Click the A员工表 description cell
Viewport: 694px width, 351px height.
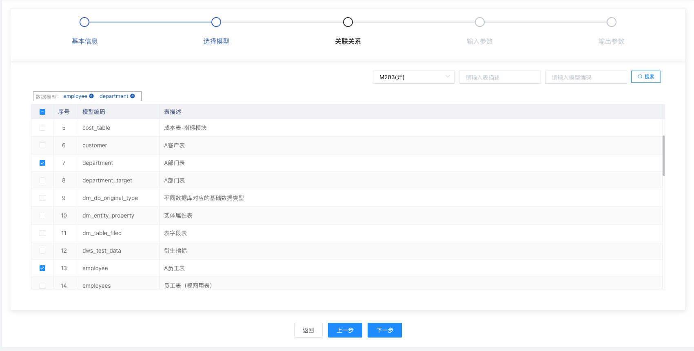pos(411,268)
